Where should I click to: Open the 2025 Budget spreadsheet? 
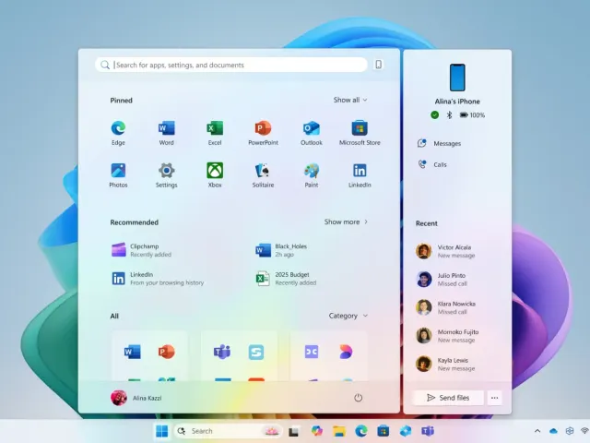286,279
